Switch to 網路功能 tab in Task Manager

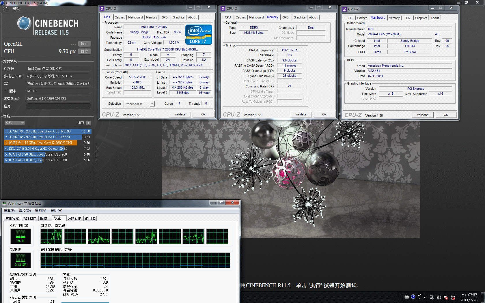point(74,219)
